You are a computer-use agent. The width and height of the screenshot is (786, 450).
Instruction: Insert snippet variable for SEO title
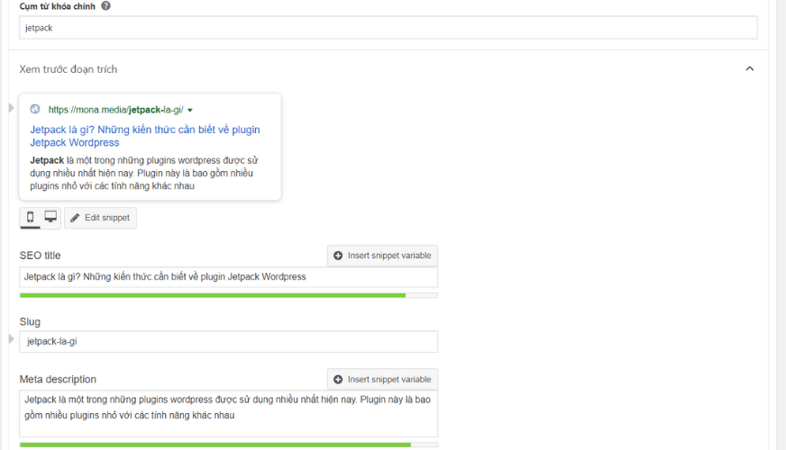coord(382,256)
